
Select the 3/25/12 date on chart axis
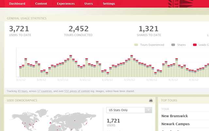click(130, 80)
